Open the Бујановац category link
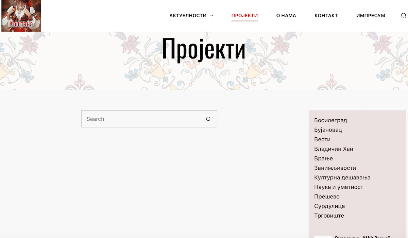This screenshot has height=238, width=408. point(328,130)
